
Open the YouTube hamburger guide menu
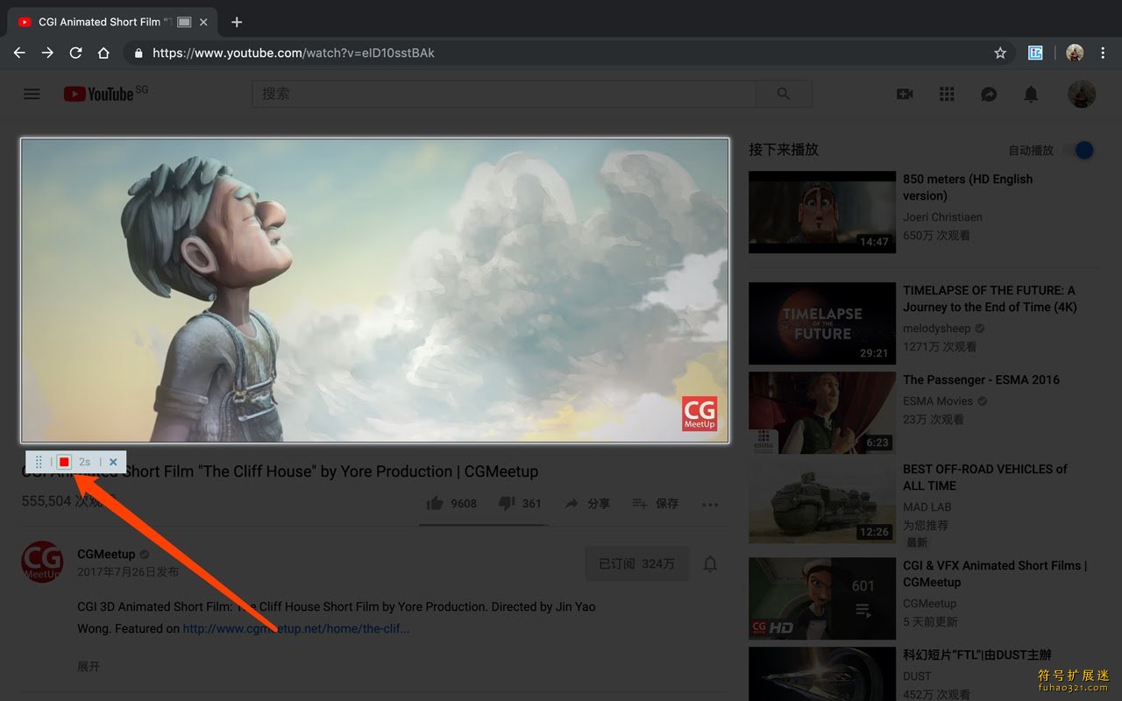click(32, 94)
